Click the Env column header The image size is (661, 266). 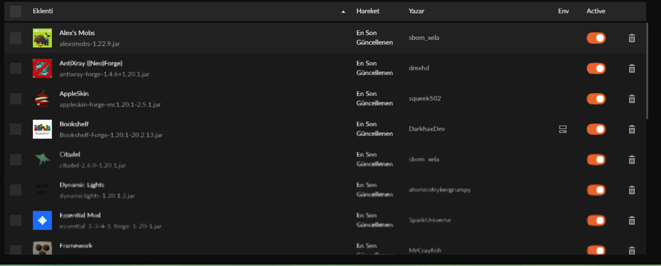coord(563,11)
